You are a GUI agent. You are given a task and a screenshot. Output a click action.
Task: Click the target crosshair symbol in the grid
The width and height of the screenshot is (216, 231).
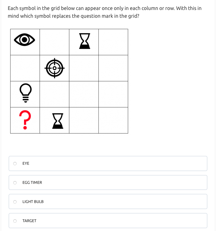pyautogui.click(x=54, y=68)
